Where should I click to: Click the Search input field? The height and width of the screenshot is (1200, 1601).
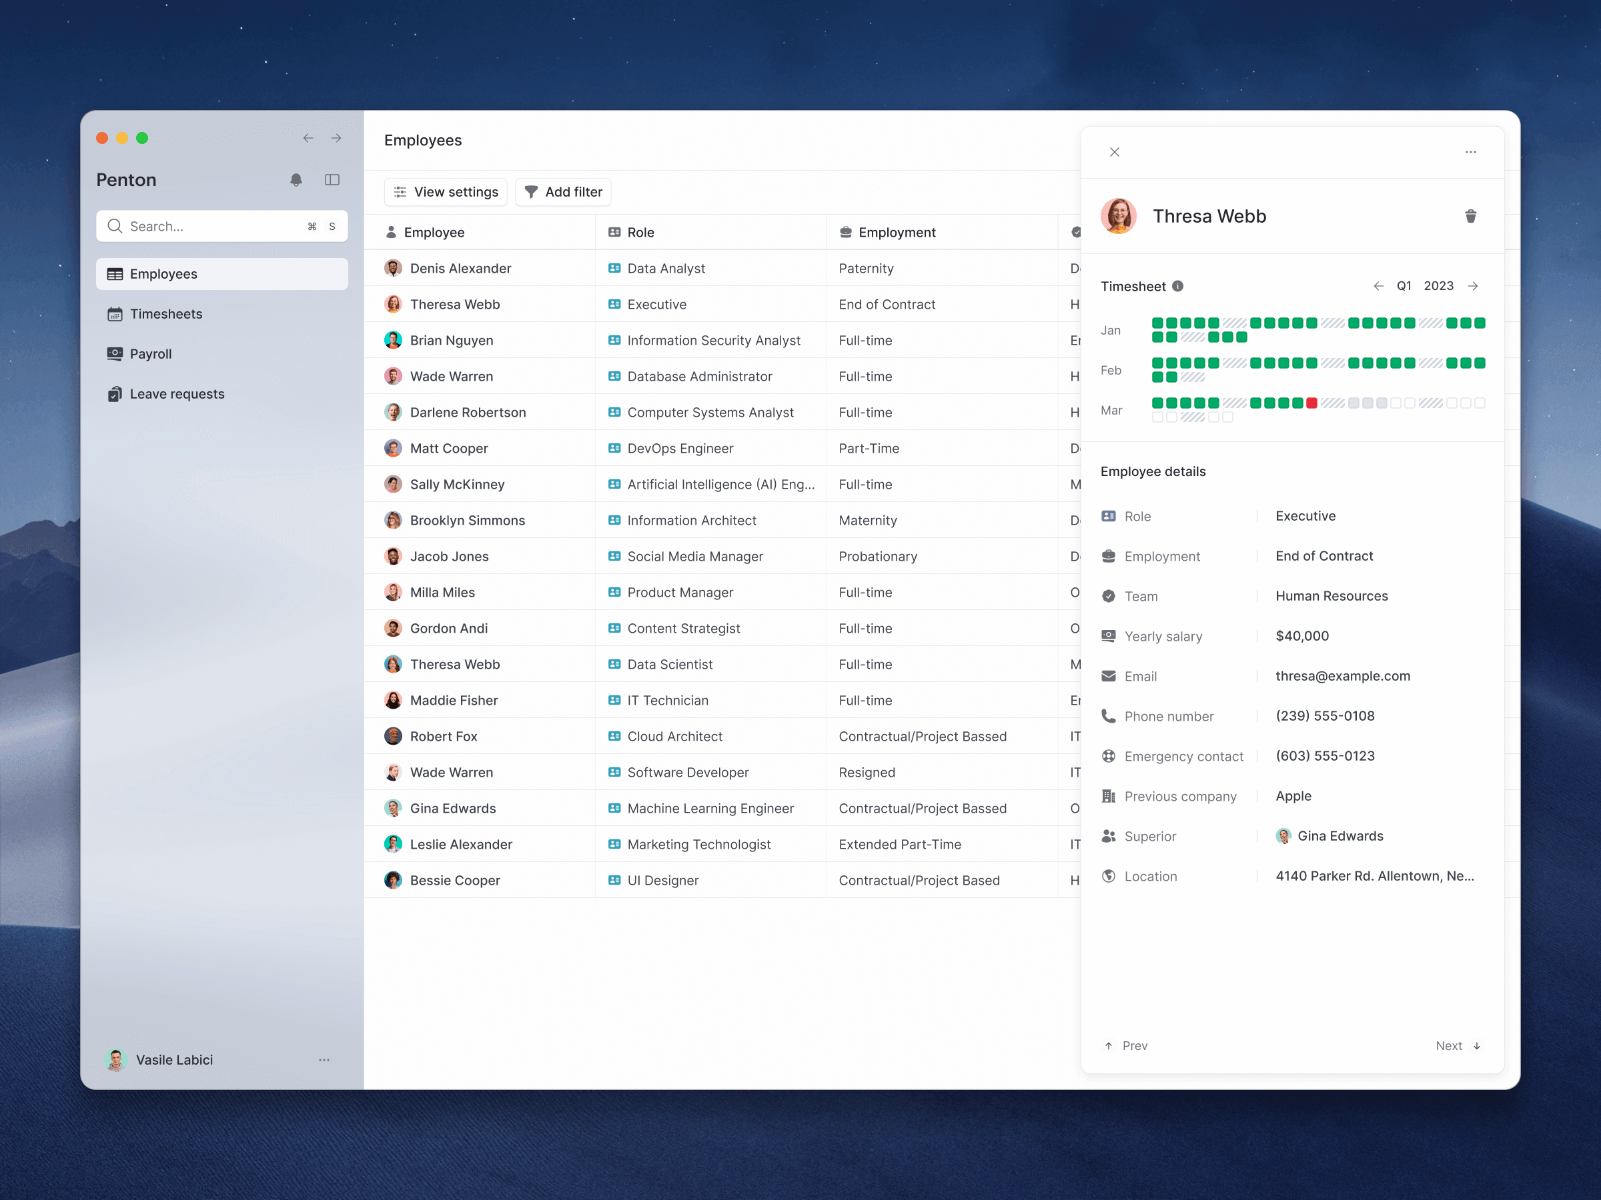tap(221, 227)
